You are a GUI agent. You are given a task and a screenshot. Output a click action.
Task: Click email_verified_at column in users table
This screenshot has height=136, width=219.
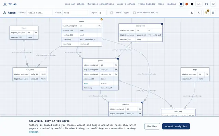point(88,39)
